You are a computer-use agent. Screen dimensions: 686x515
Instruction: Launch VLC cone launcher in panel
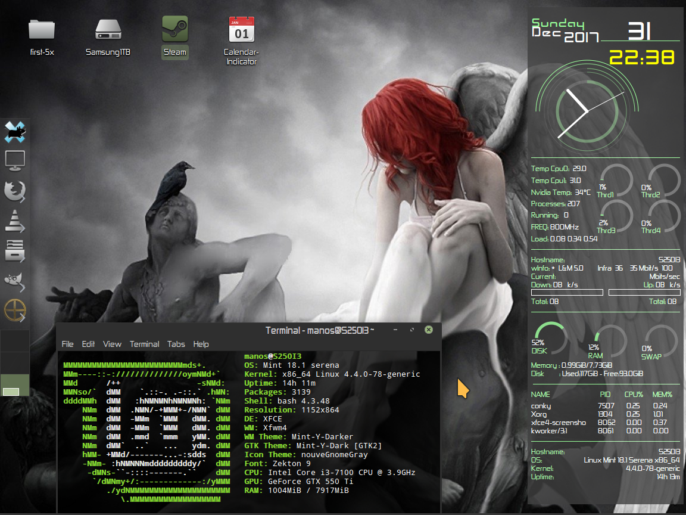point(15,221)
